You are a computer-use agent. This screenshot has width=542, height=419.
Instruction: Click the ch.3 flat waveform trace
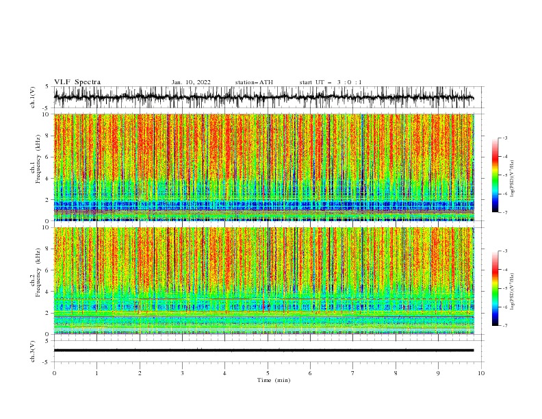(x=263, y=351)
